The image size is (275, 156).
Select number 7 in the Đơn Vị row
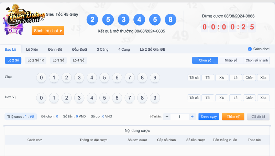pyautogui.click(x=130, y=98)
